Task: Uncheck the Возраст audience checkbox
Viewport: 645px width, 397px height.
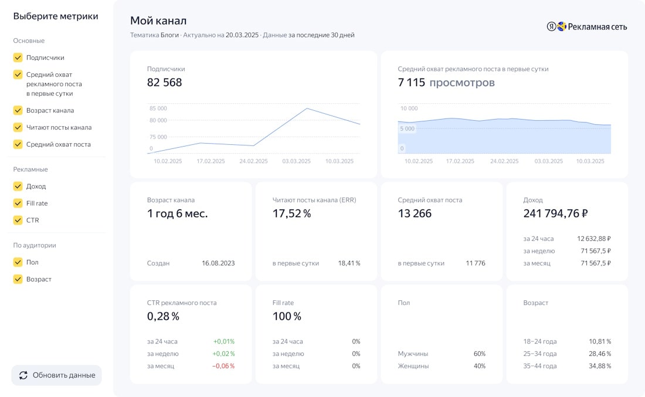Action: tap(18, 279)
